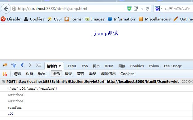Switch to the YSlow tab
This screenshot has height=120, width=193.
pyautogui.click(x=154, y=66)
